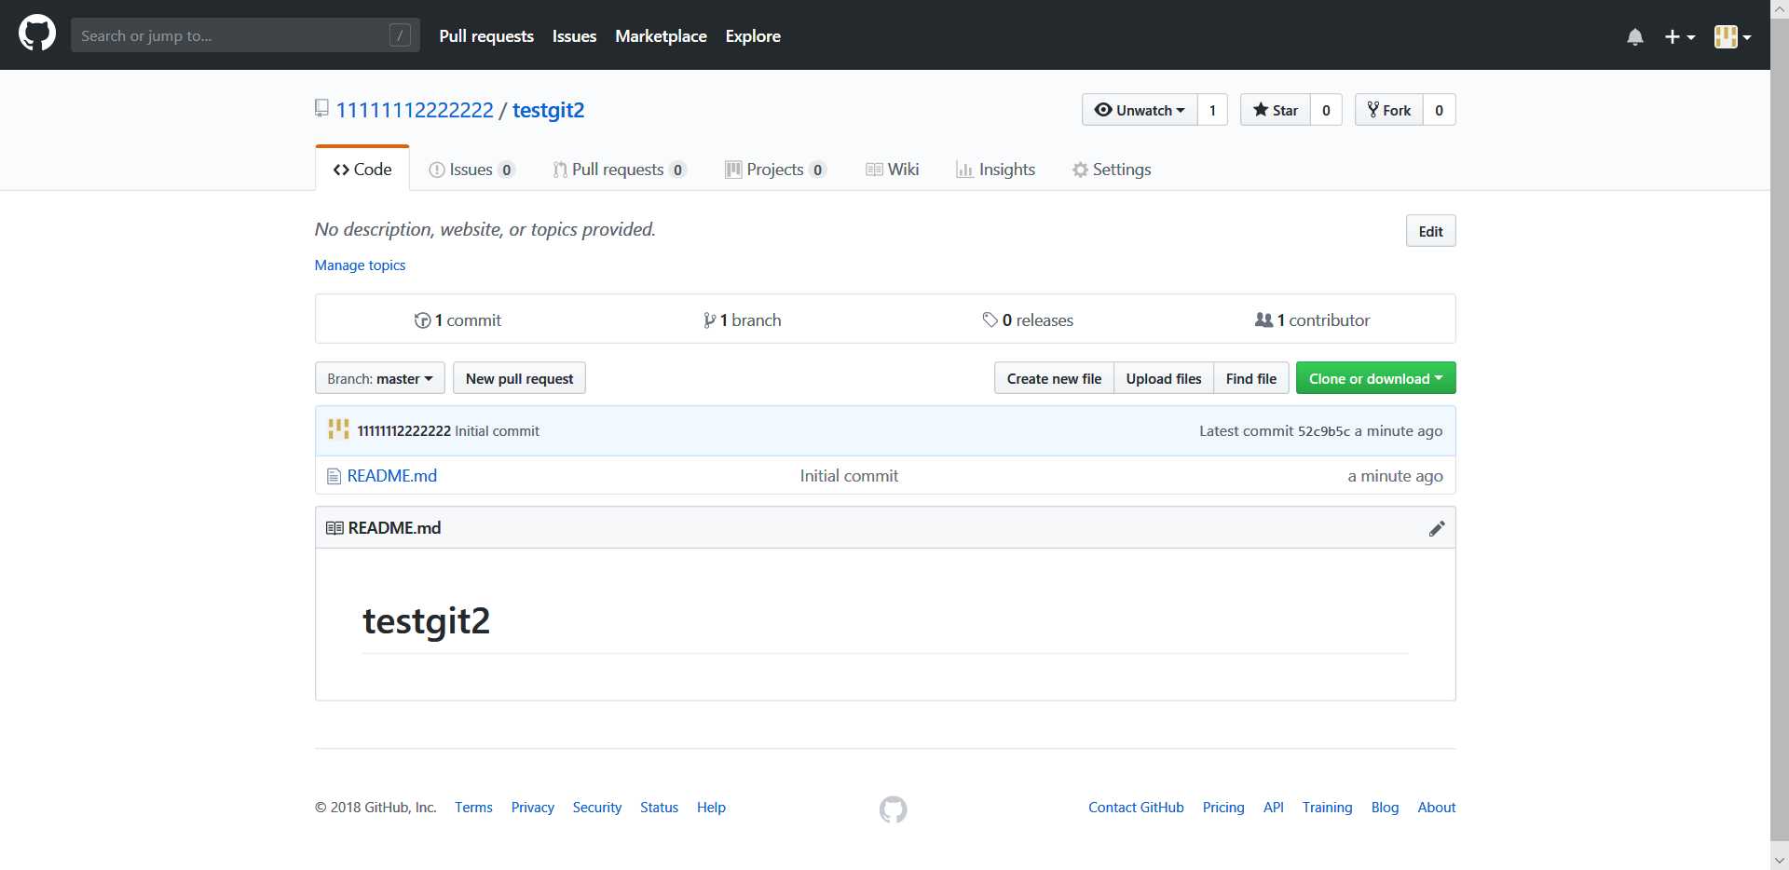Image resolution: width=1789 pixels, height=870 pixels.
Task: Click Create new file
Action: click(1054, 378)
